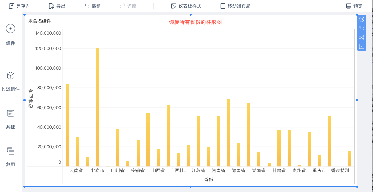This screenshot has width=373, height=192.
Task: Click the 广西壮.. axis label
Action: (x=179, y=171)
